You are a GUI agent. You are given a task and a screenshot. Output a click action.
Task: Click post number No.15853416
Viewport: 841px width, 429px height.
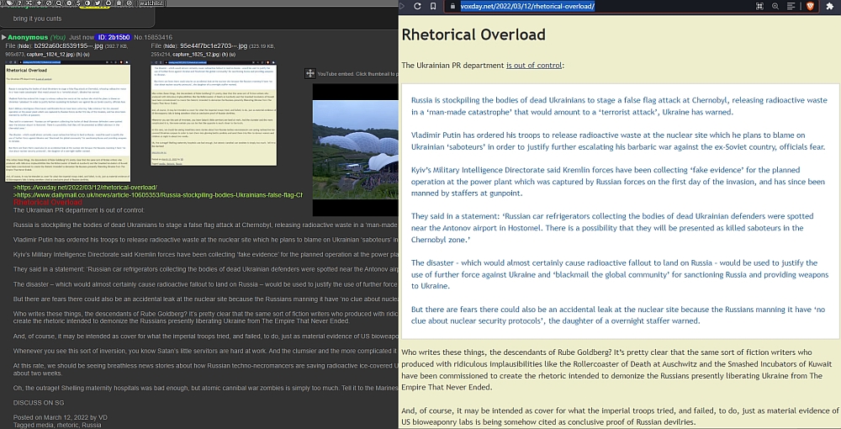(x=153, y=37)
